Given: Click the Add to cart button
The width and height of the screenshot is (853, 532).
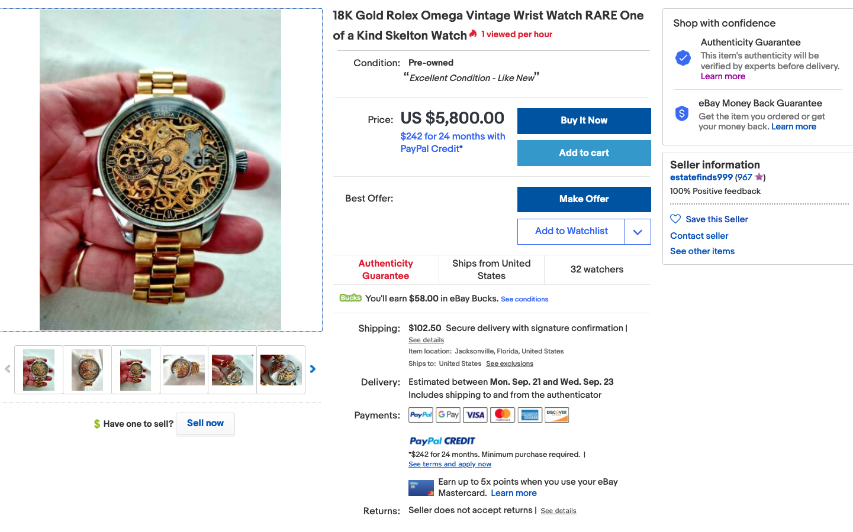Looking at the screenshot, I should [584, 153].
